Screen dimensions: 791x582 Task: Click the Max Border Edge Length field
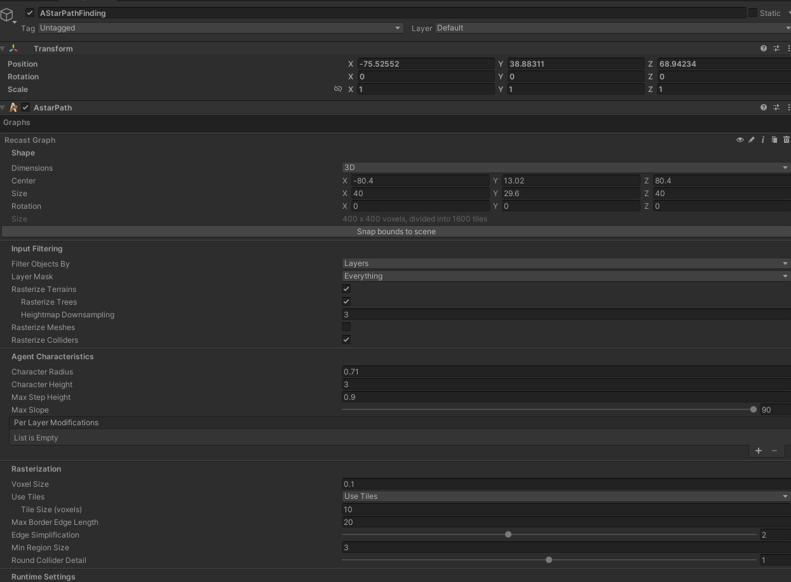pos(566,522)
